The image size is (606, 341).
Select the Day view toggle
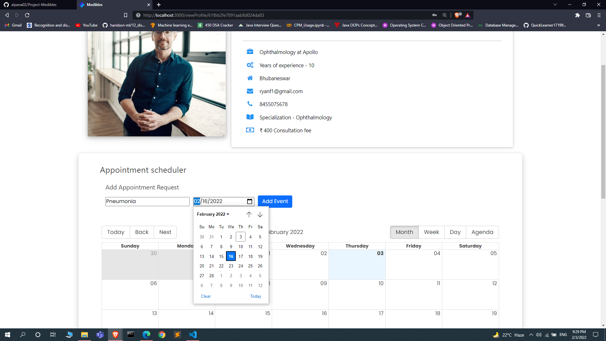pos(455,232)
